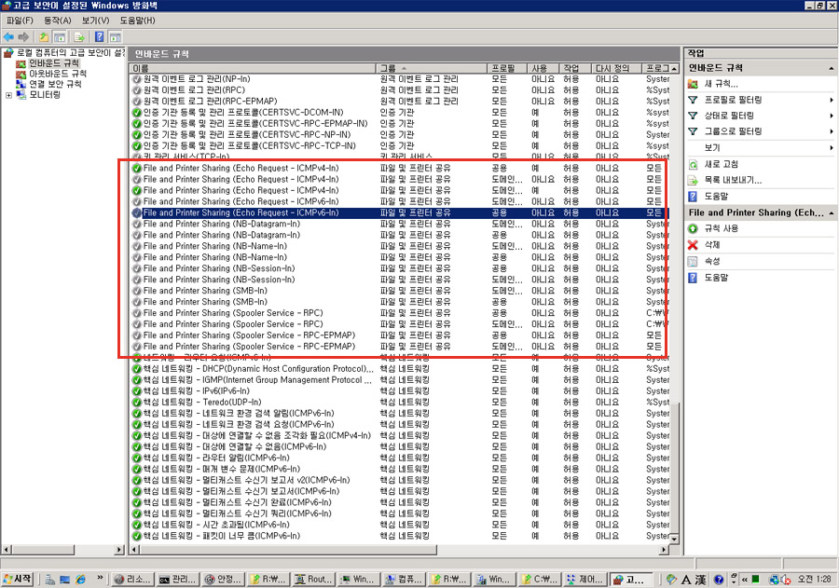
Task: Click the left tree pane horizontal scrollbar right arrow
Action: [x=119, y=550]
